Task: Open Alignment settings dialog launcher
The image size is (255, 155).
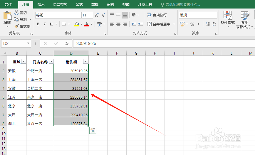Action: coord(175,34)
